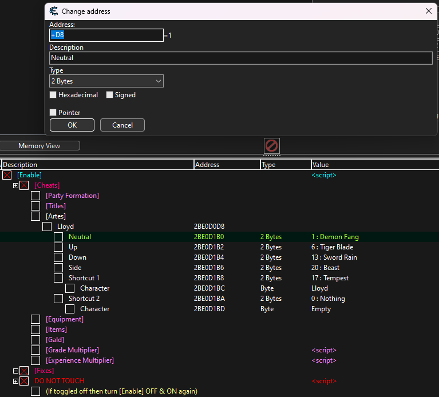Image resolution: width=439 pixels, height=397 pixels.
Task: Click the Description column header
Action: (x=97, y=165)
